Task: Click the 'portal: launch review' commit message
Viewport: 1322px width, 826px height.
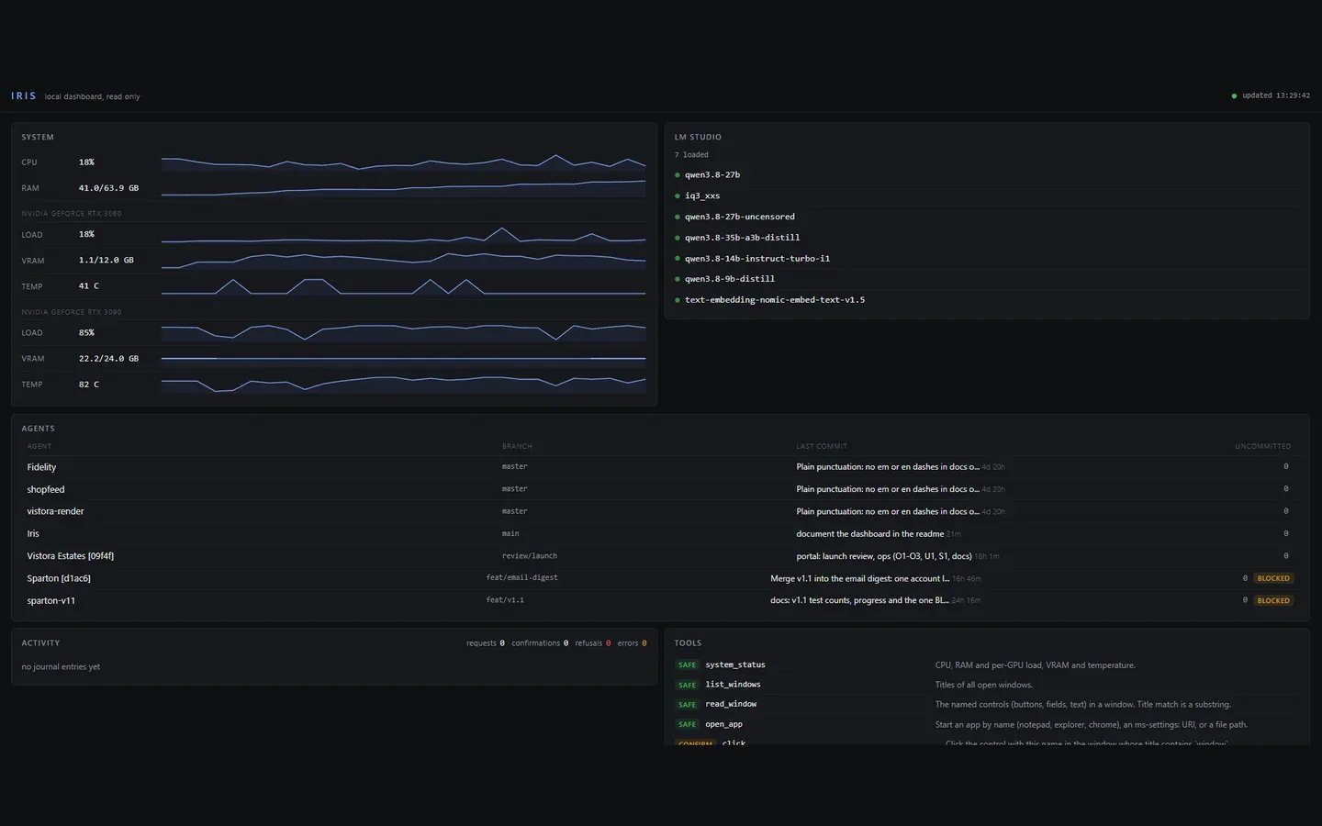Action: click(x=884, y=556)
